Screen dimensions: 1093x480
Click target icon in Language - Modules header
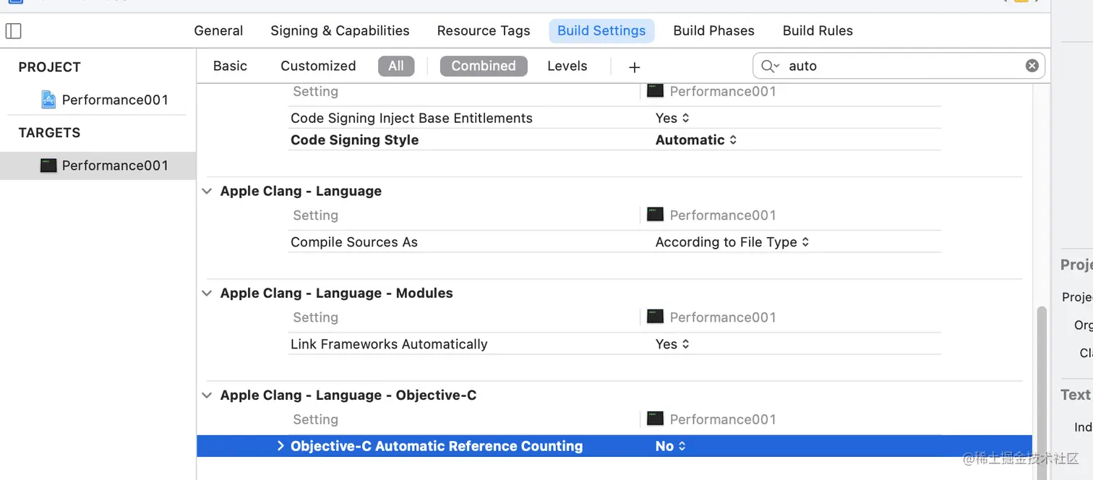click(x=655, y=317)
